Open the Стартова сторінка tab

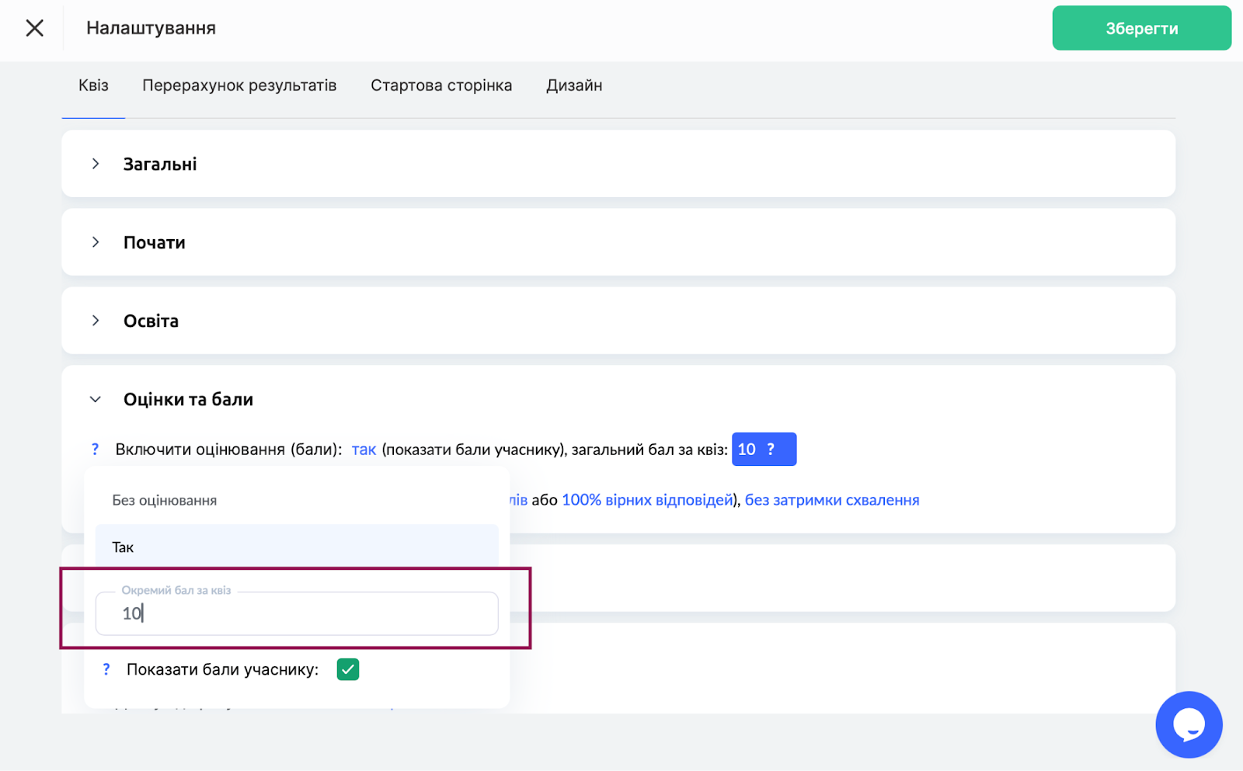(441, 85)
